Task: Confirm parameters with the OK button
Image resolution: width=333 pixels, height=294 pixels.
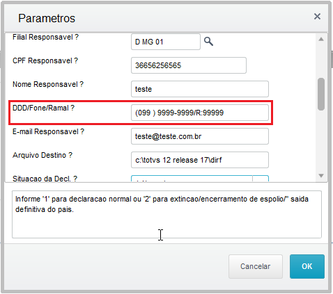Action: coord(307,266)
